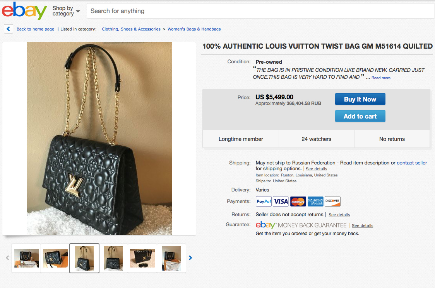This screenshot has height=288, width=435.
Task: Click the Discover card icon
Action: click(x=332, y=202)
